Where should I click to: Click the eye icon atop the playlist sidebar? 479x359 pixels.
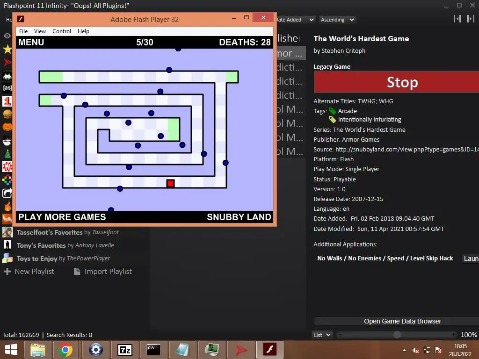[x=7, y=36]
